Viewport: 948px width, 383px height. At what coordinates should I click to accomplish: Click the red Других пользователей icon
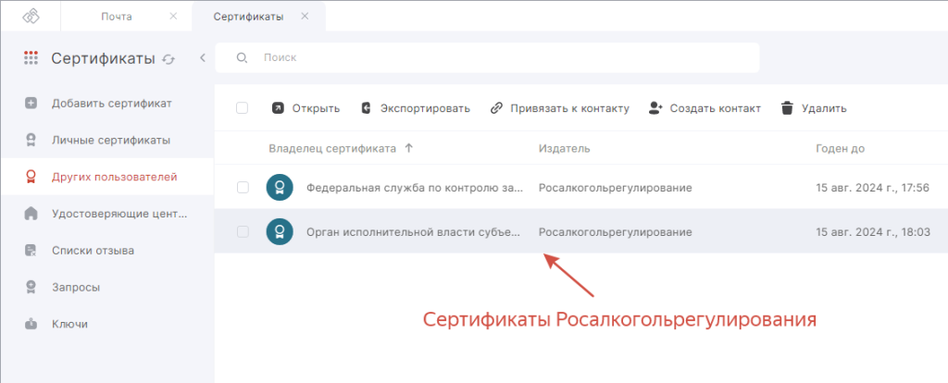click(x=31, y=177)
